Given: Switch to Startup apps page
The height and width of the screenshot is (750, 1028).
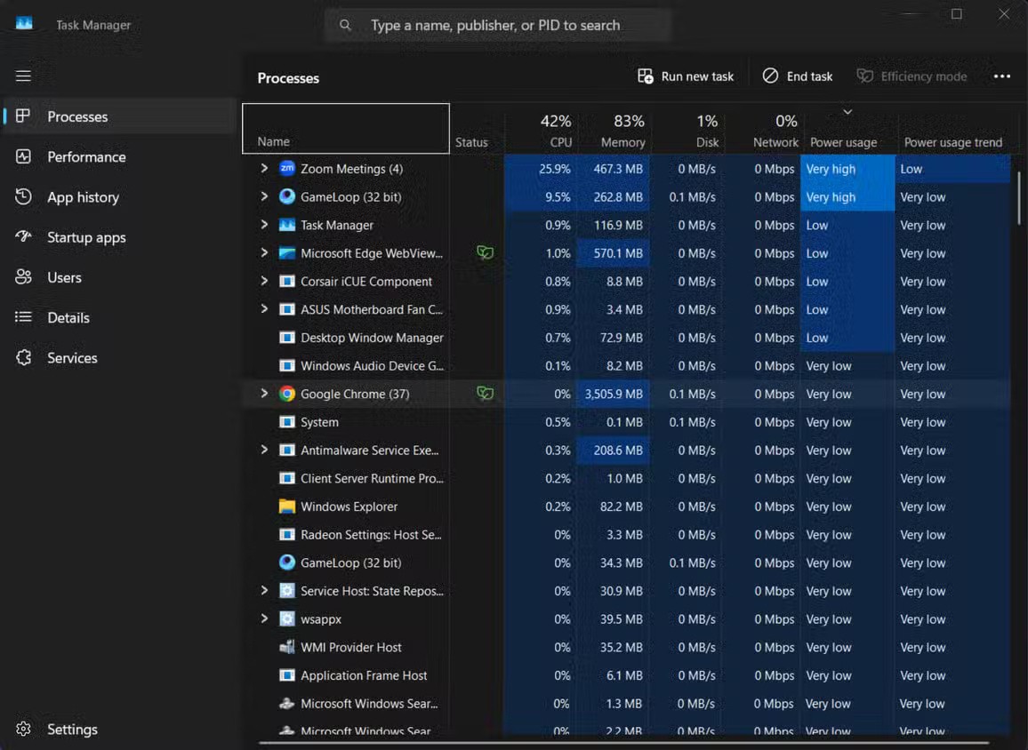Looking at the screenshot, I should point(86,237).
